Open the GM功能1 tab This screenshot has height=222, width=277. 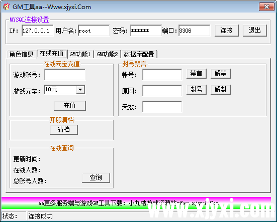pos(80,54)
